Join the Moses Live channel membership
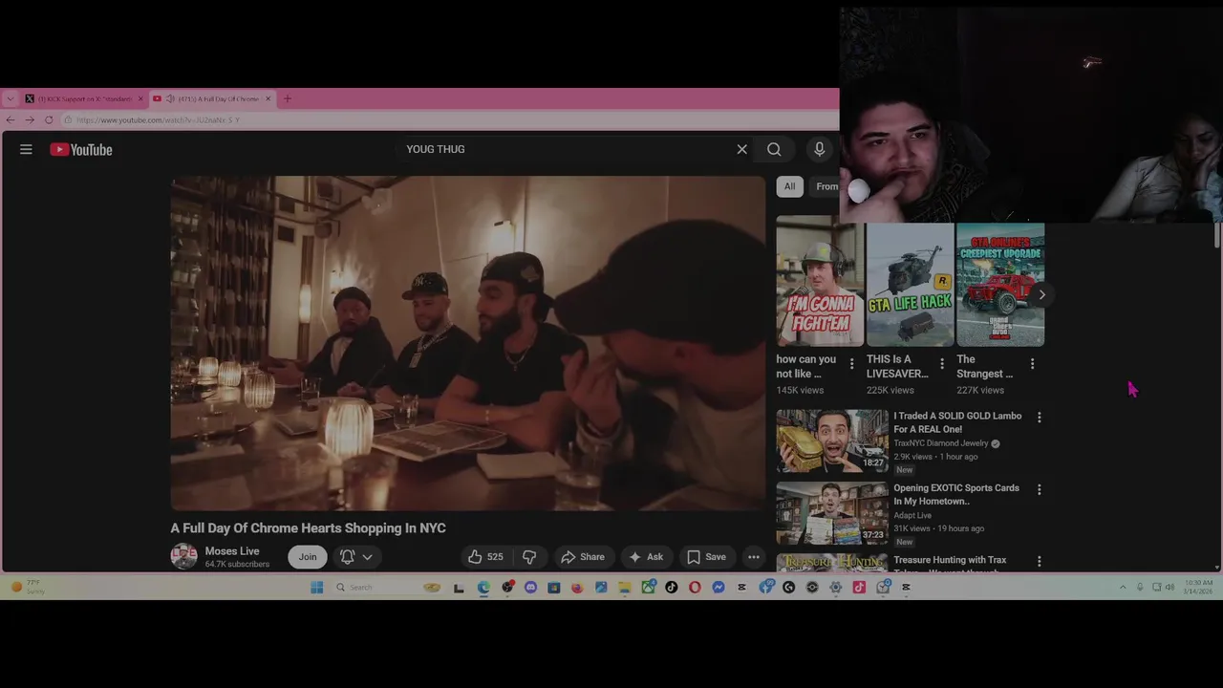Viewport: 1223px width, 688px height. (307, 557)
